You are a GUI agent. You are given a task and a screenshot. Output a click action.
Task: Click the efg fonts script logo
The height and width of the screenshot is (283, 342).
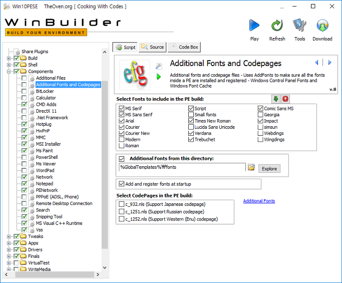coord(135,75)
